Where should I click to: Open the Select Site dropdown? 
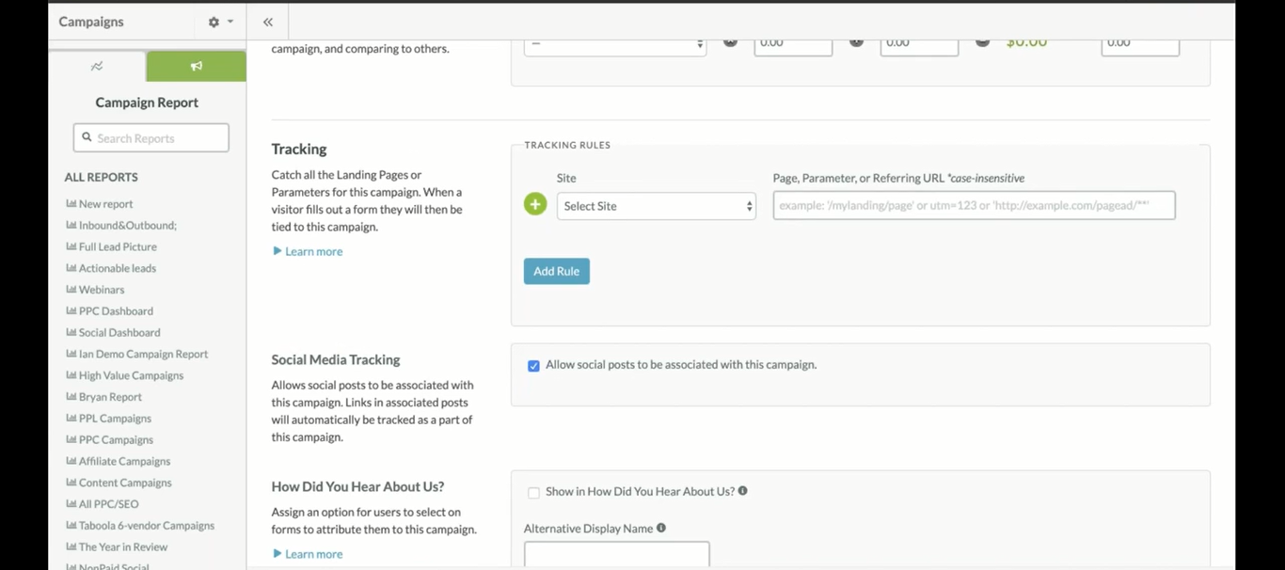click(656, 206)
